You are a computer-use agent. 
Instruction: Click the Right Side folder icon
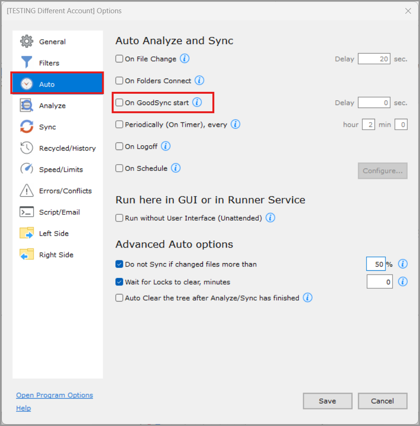pos(26,254)
